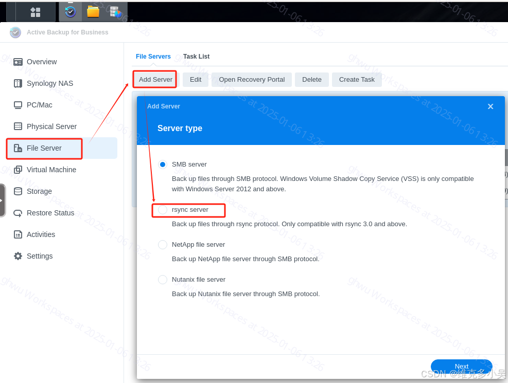This screenshot has height=383, width=508.
Task: Select the File Server section
Action: click(62, 148)
